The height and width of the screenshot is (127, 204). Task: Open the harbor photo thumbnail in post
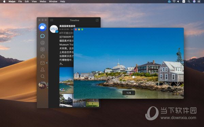79,103
